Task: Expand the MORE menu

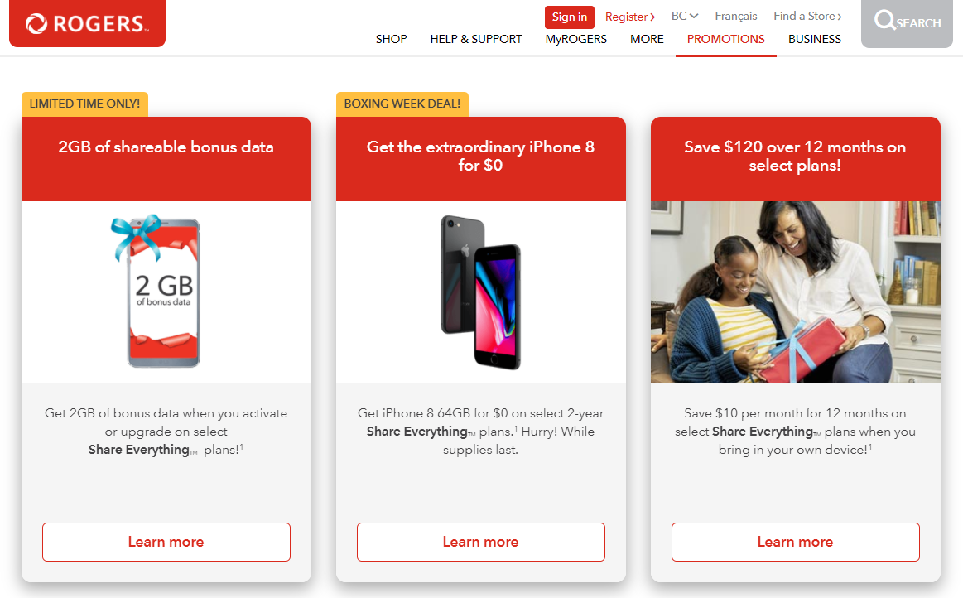Action: [x=647, y=39]
